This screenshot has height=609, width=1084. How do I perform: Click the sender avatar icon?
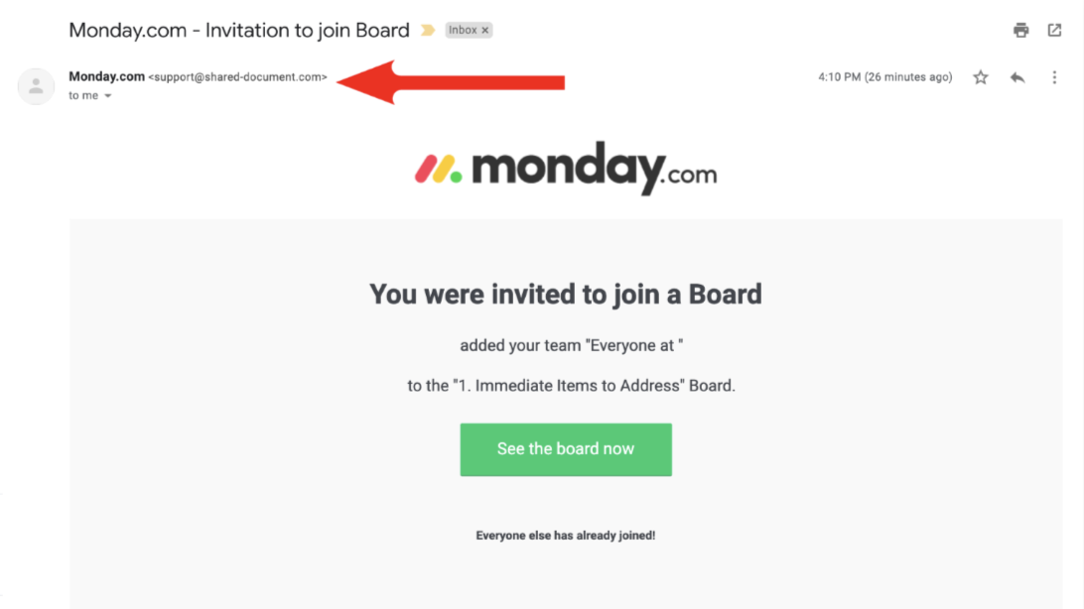[x=36, y=86]
